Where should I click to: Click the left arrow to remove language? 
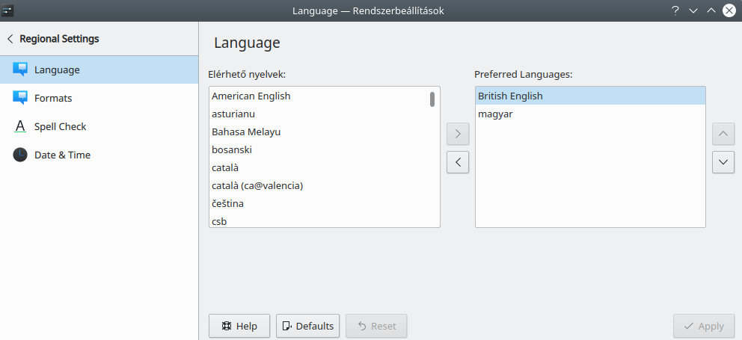click(457, 161)
